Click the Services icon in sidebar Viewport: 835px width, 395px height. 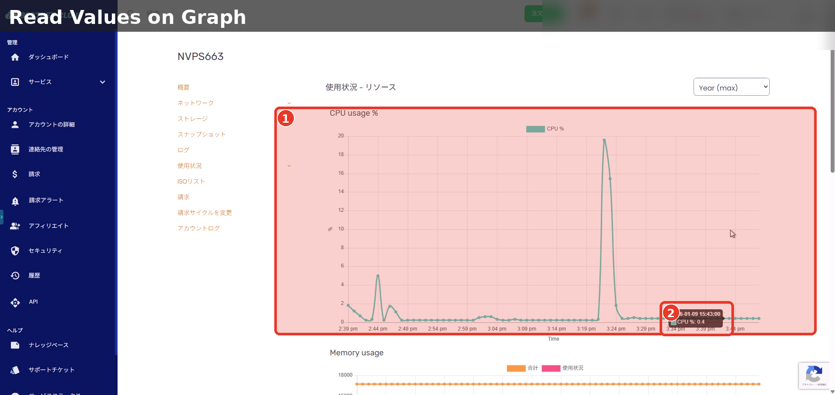[x=15, y=82]
